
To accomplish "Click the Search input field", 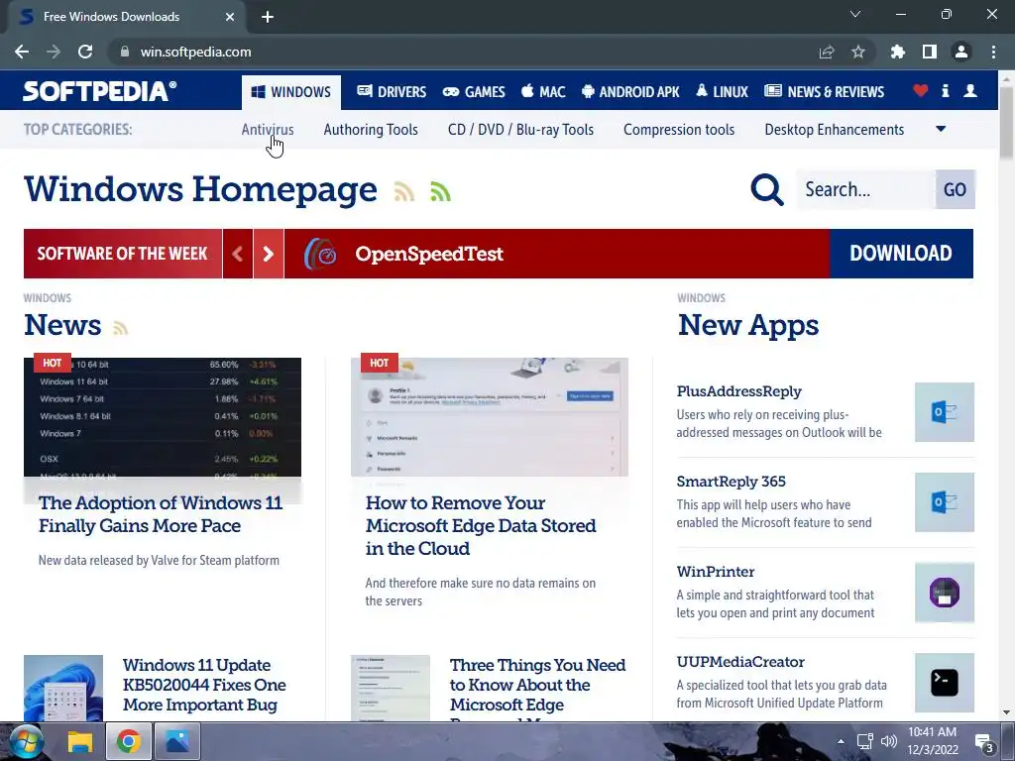I will click(866, 189).
